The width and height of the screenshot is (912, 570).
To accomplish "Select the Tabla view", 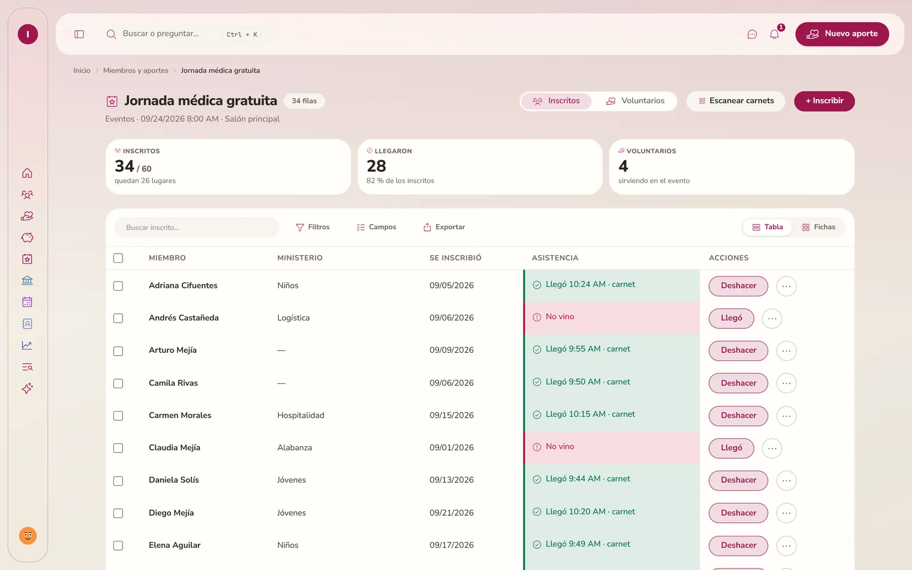I will point(767,227).
